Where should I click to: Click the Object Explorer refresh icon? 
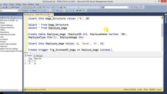[11, 17]
